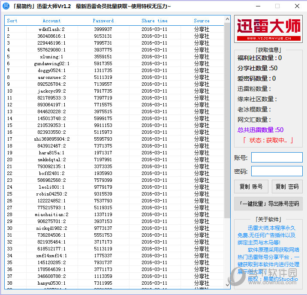This screenshot has width=307, height=295.
Task: Click share date in row 13
Action: tap(154, 111)
